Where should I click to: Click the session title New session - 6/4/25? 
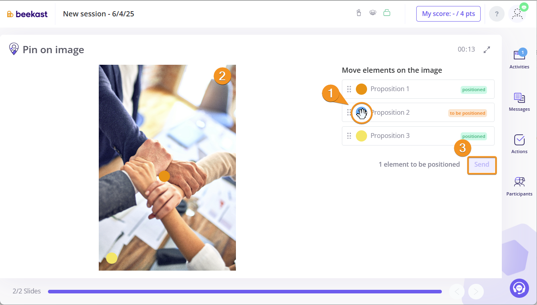[99, 14]
